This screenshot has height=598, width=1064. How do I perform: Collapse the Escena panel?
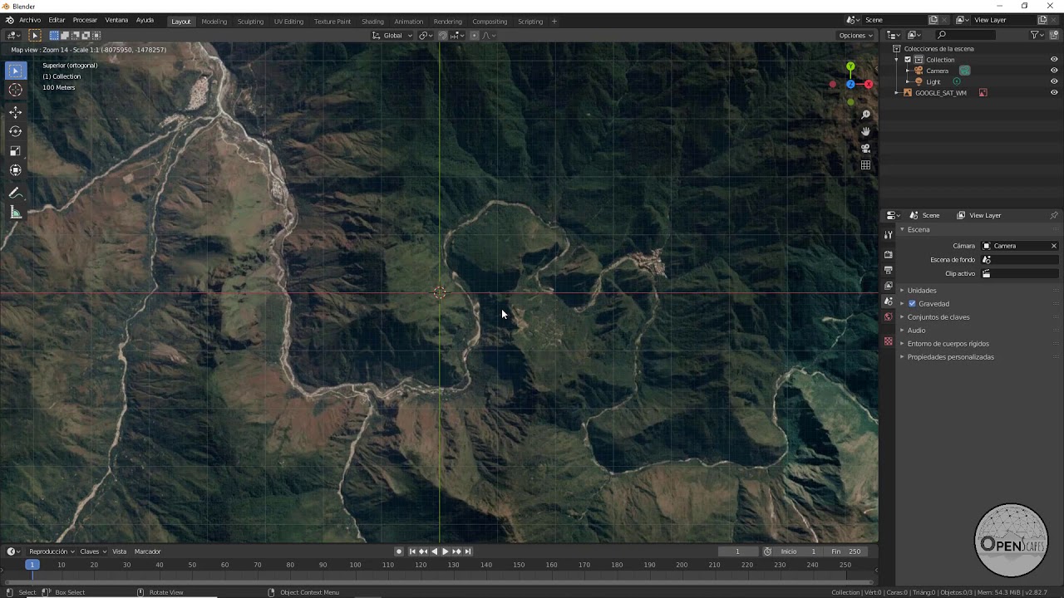(918, 229)
